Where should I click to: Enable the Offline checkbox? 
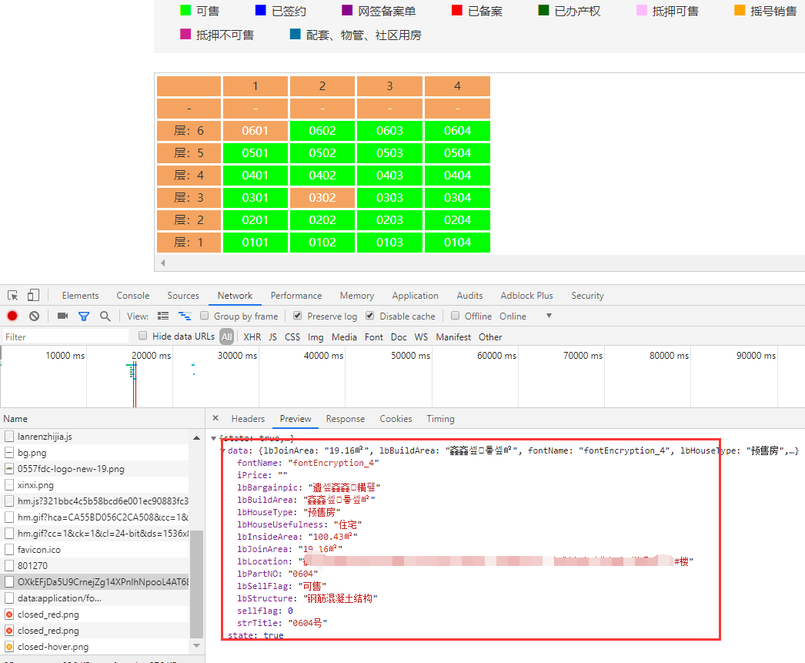[455, 315]
